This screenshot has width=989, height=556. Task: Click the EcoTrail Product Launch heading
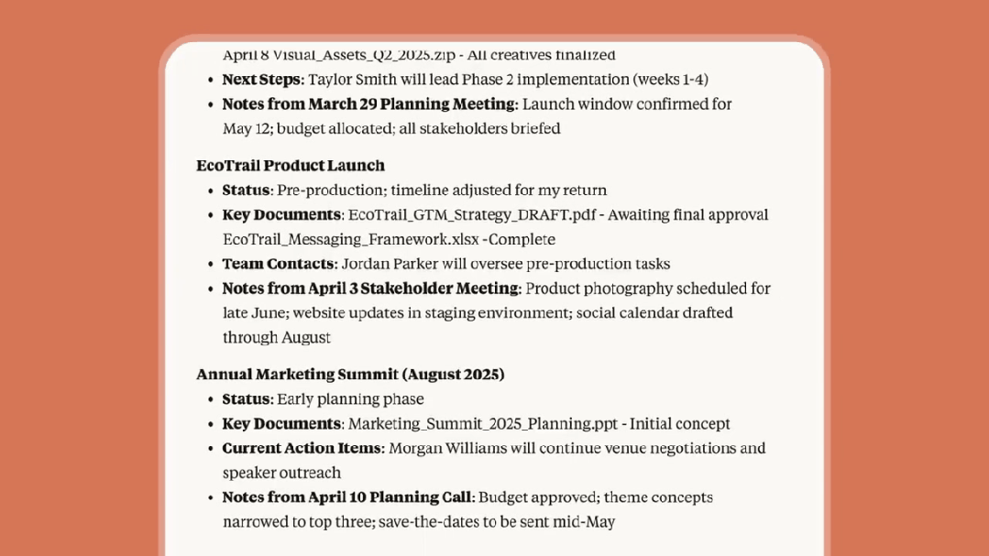coord(291,165)
